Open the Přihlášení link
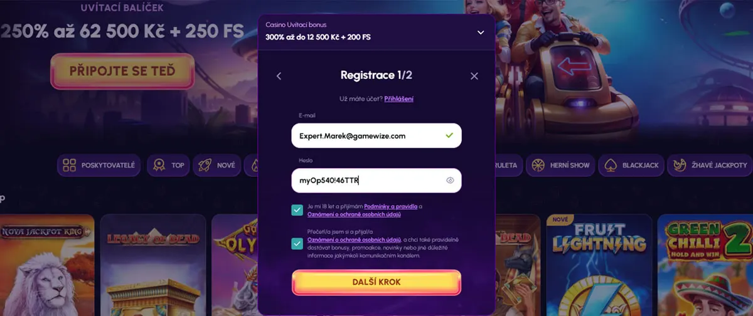753x316 pixels. (x=399, y=98)
